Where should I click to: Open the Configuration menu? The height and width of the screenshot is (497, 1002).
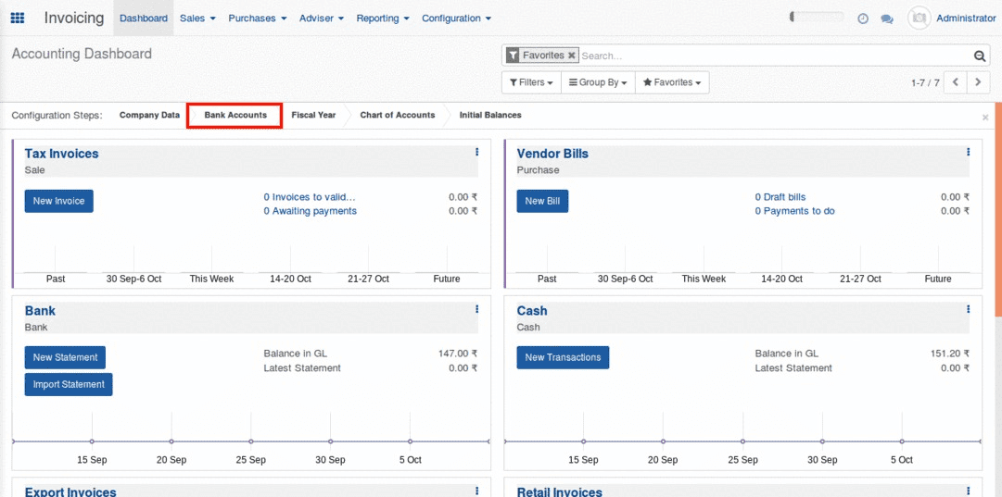[x=456, y=18]
